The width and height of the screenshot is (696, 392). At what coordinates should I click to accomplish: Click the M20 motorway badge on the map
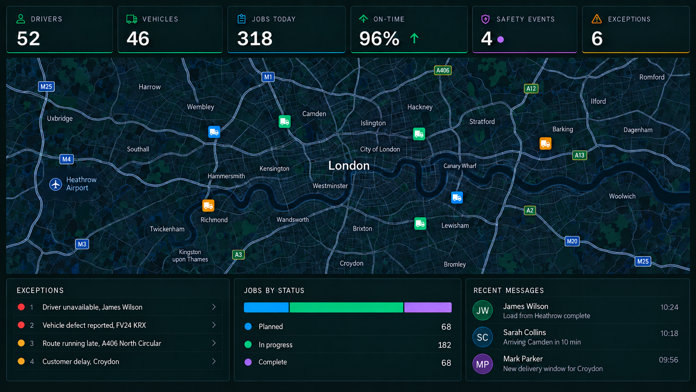(x=572, y=241)
